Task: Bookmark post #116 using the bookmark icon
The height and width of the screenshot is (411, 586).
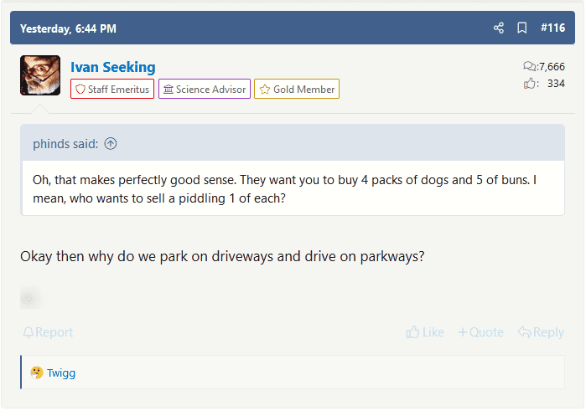Action: [x=521, y=28]
